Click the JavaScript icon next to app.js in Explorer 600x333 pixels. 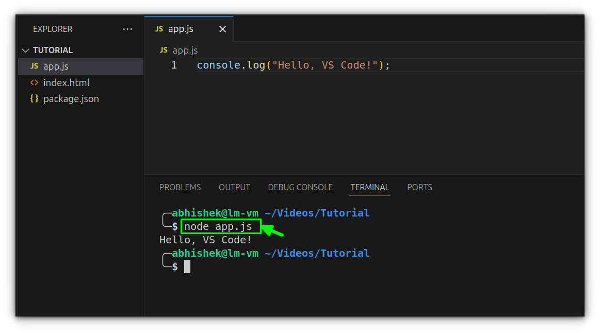tap(35, 66)
